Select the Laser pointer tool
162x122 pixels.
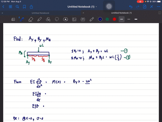[x=92, y=19]
